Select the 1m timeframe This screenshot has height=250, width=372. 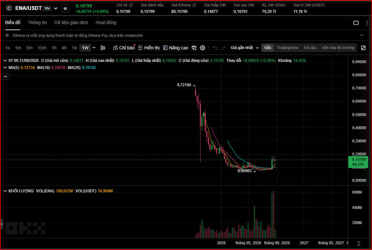(x=18, y=48)
